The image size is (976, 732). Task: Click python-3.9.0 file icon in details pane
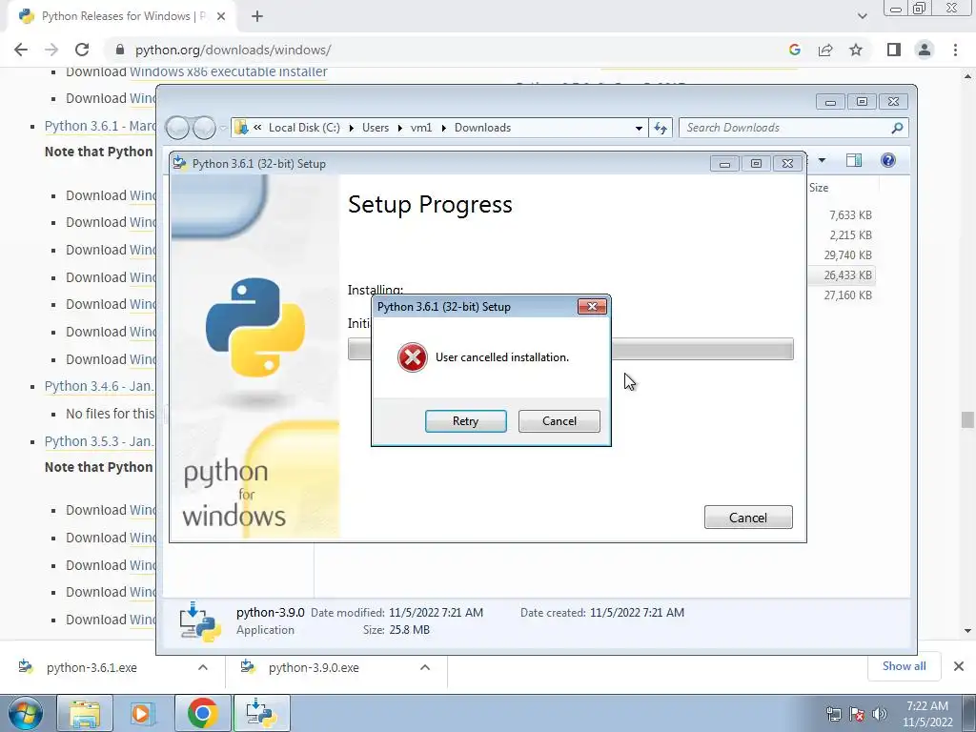(x=200, y=621)
